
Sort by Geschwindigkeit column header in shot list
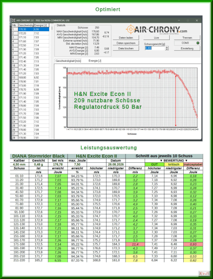(x=26, y=25)
